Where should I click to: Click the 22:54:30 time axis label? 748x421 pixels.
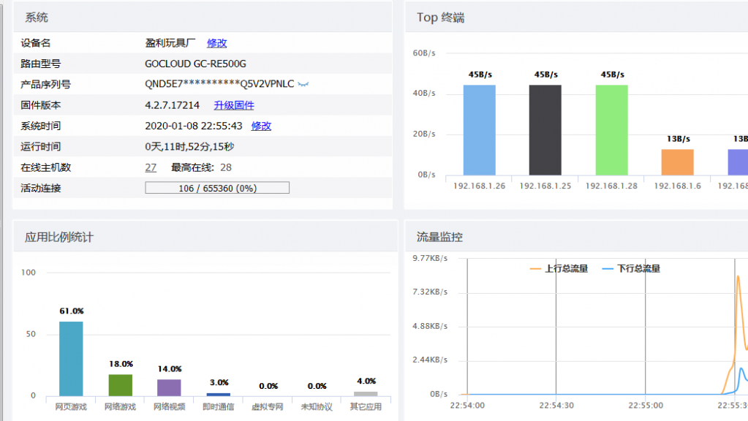[556, 406]
